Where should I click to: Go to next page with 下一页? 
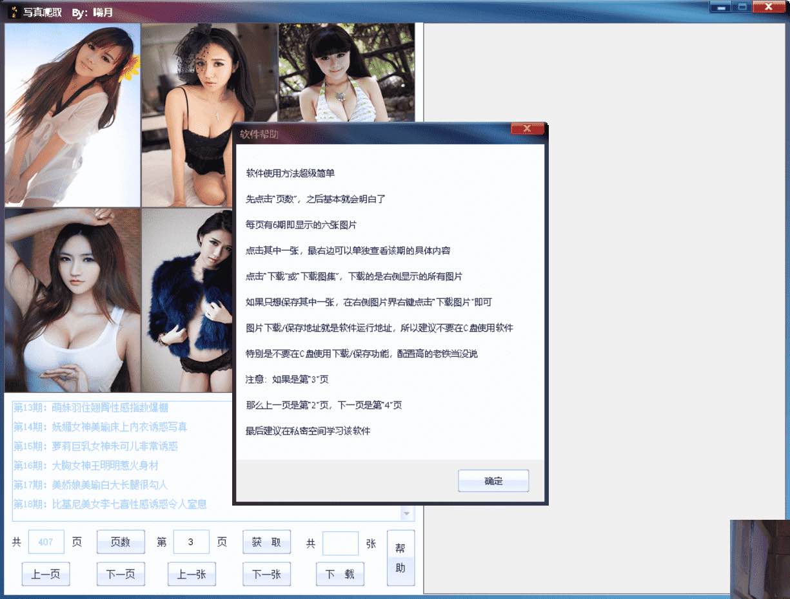tap(121, 574)
